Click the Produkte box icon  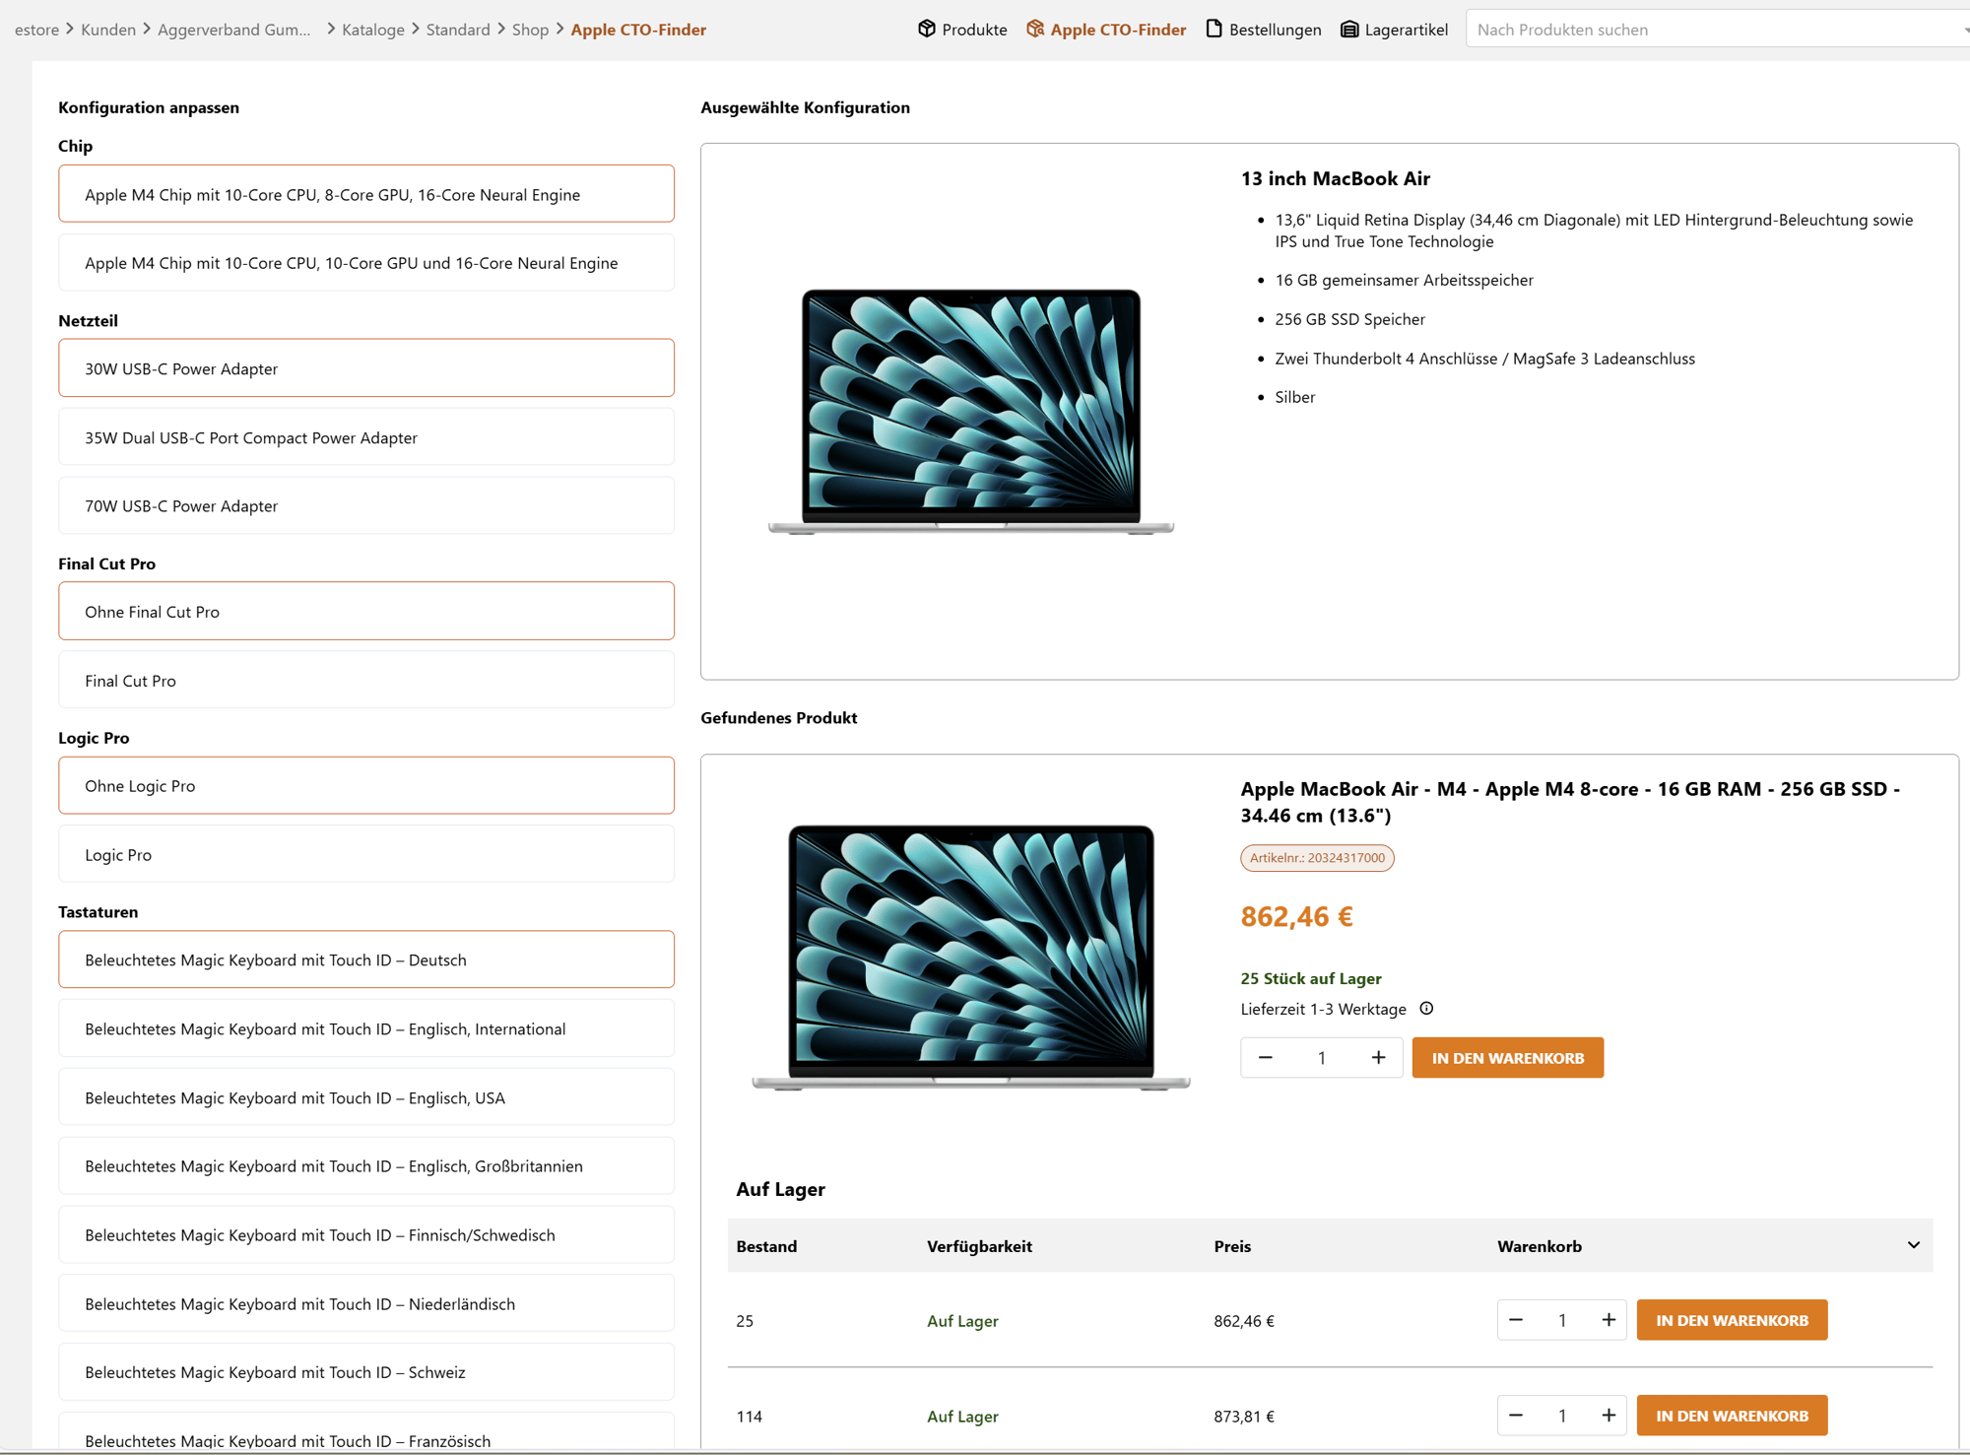(x=926, y=29)
